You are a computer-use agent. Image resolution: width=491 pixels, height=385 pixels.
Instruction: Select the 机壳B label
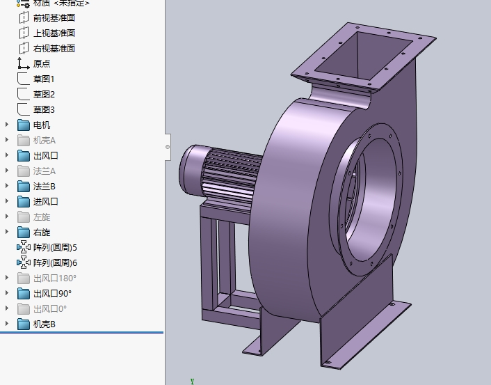45,324
